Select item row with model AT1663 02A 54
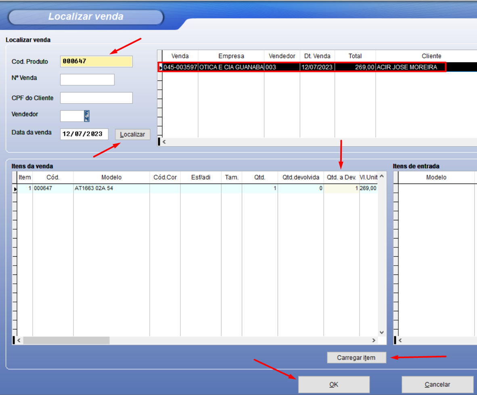Screen dimensions: 477x395 coord(111,188)
